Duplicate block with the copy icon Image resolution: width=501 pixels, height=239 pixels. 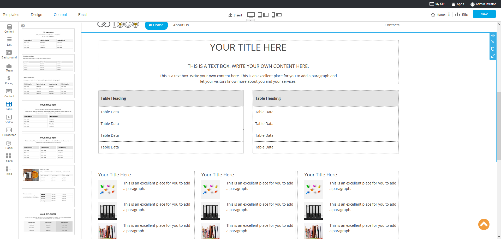point(493,49)
